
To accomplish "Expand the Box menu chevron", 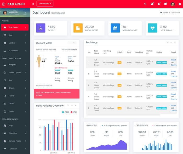I will pos(26,80).
